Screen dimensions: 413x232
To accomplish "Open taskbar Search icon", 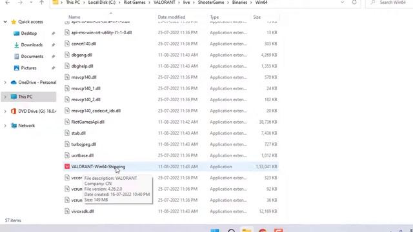I will coord(231,231).
